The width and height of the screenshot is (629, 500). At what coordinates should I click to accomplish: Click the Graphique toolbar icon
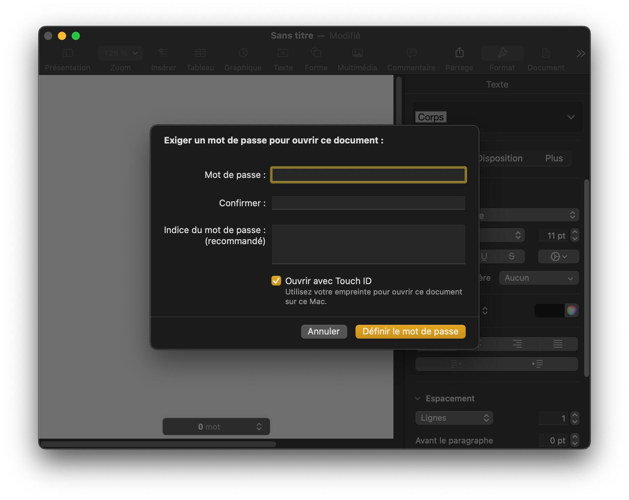click(243, 59)
